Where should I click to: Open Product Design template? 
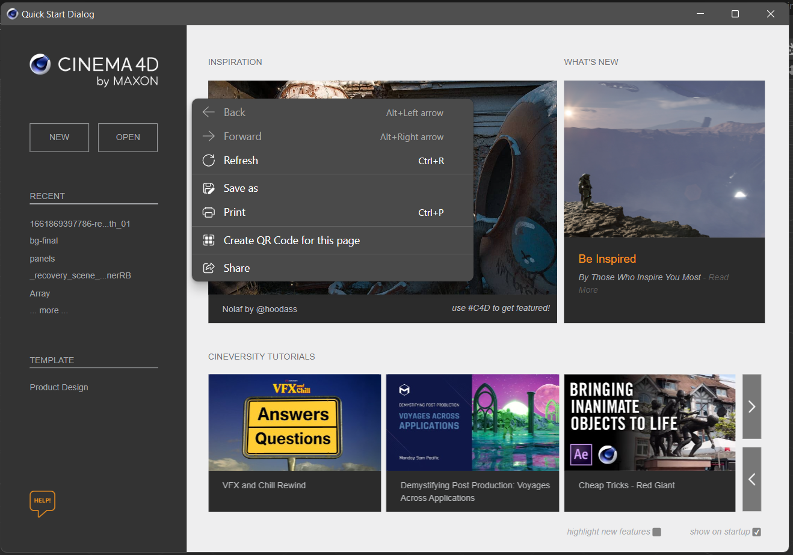click(59, 387)
